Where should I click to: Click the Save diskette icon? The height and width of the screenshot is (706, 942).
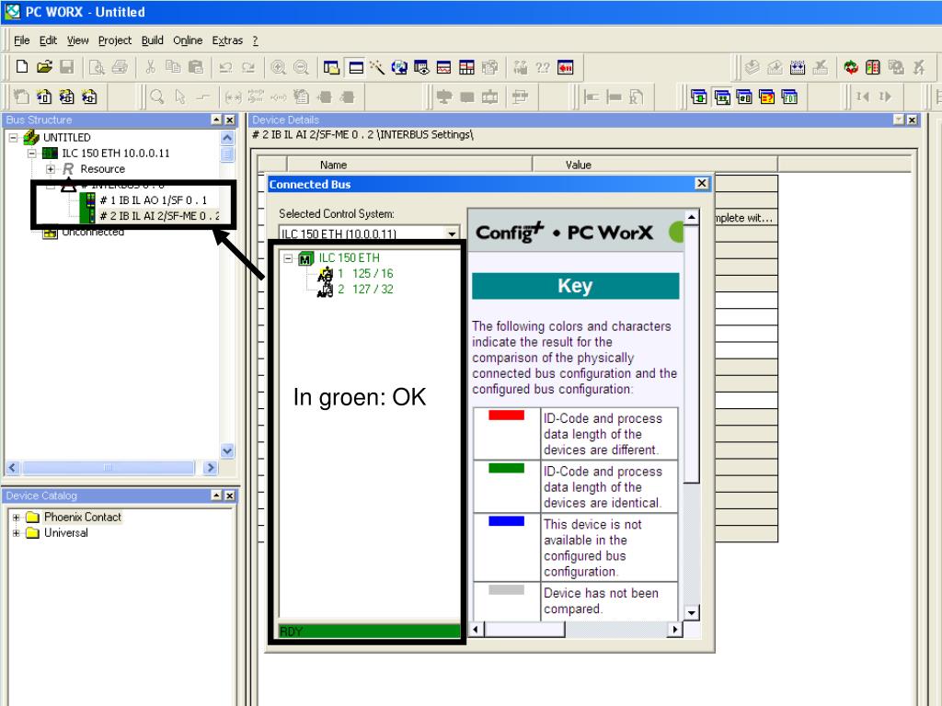tap(66, 66)
